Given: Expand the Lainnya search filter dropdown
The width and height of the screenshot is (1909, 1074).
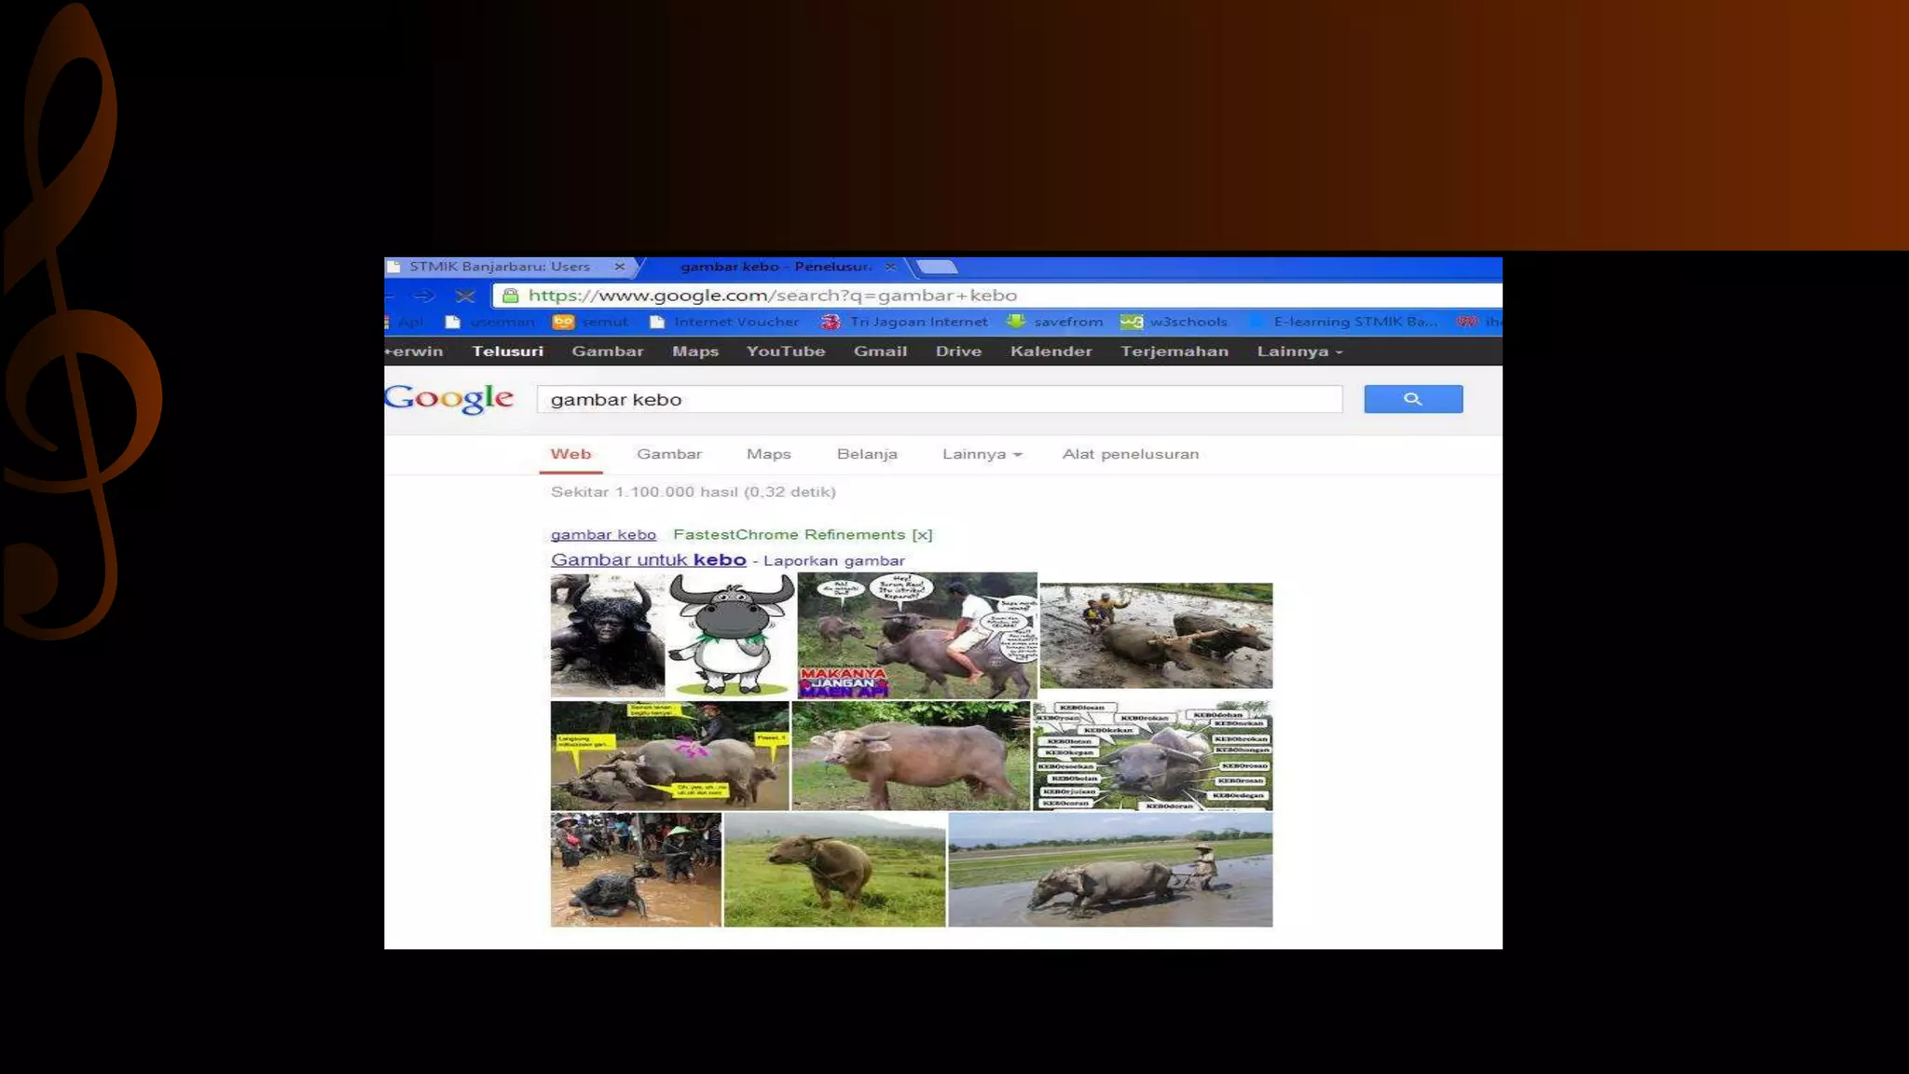Looking at the screenshot, I should [x=982, y=454].
